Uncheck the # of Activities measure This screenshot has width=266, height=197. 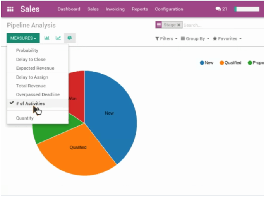(x=30, y=103)
